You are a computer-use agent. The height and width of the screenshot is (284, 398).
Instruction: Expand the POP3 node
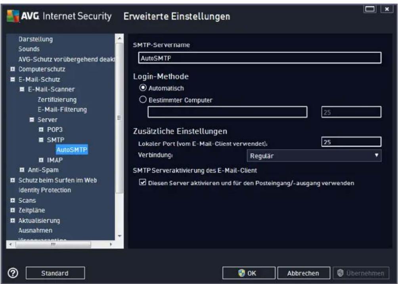pyautogui.click(x=41, y=129)
